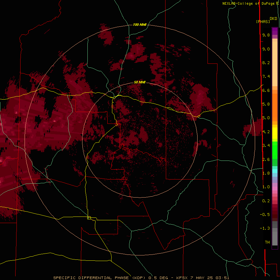Click the 9.0 value on the color scale
Screen dimensions: 280x280
[266, 49]
